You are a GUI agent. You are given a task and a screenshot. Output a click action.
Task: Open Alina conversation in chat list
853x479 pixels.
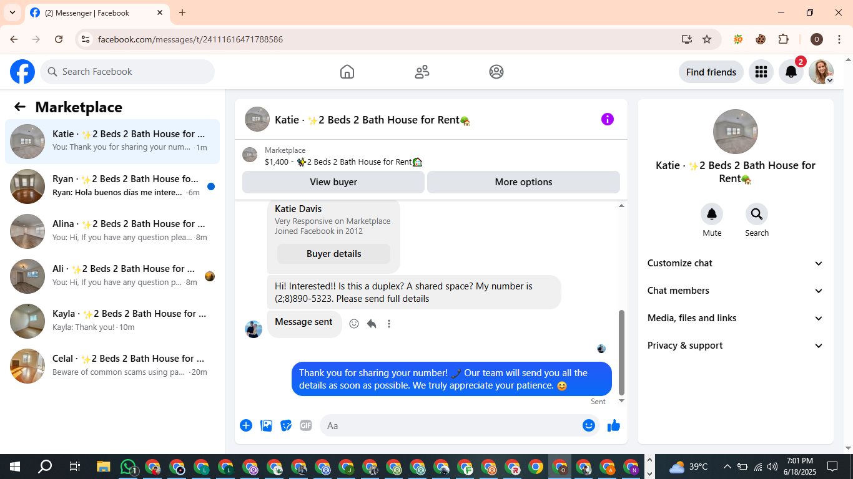[112, 231]
